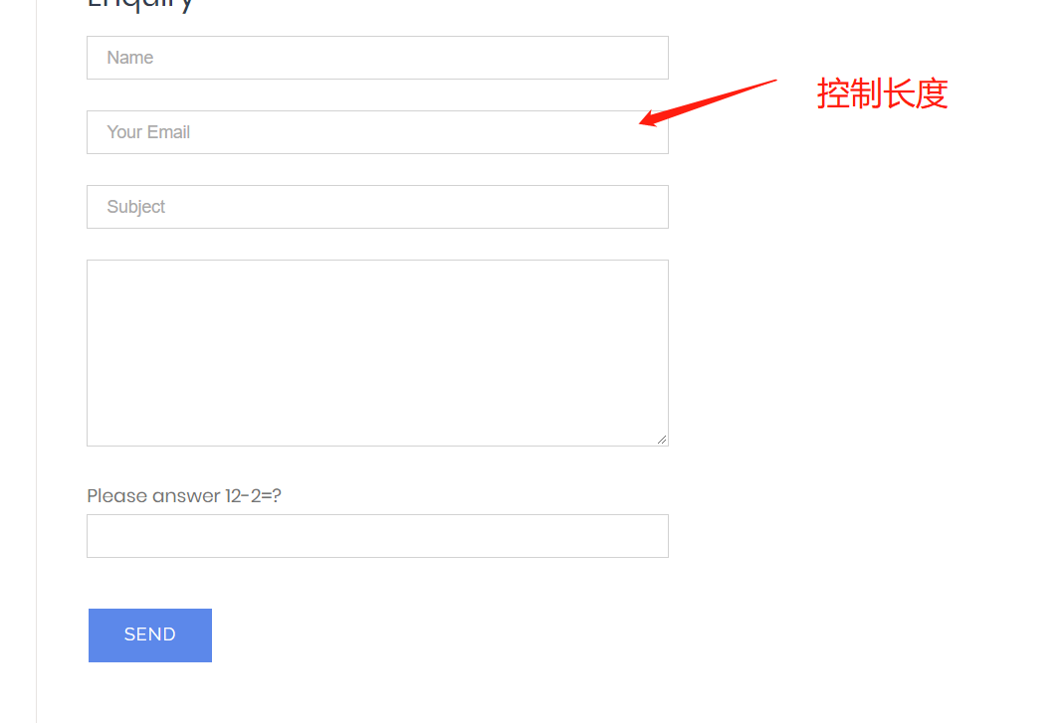Image resolution: width=1064 pixels, height=723 pixels.
Task: Click the 'Your Email' placeholder text
Action: coord(148,132)
